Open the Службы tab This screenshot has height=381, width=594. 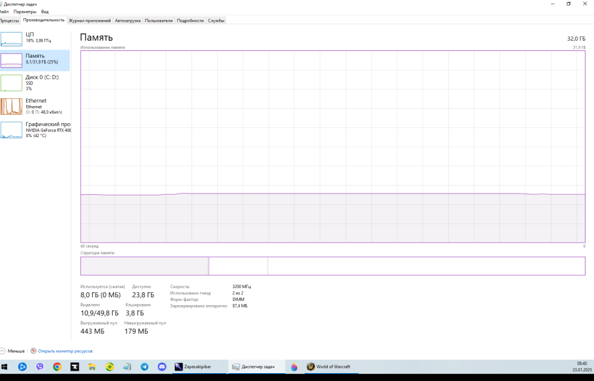tap(216, 20)
